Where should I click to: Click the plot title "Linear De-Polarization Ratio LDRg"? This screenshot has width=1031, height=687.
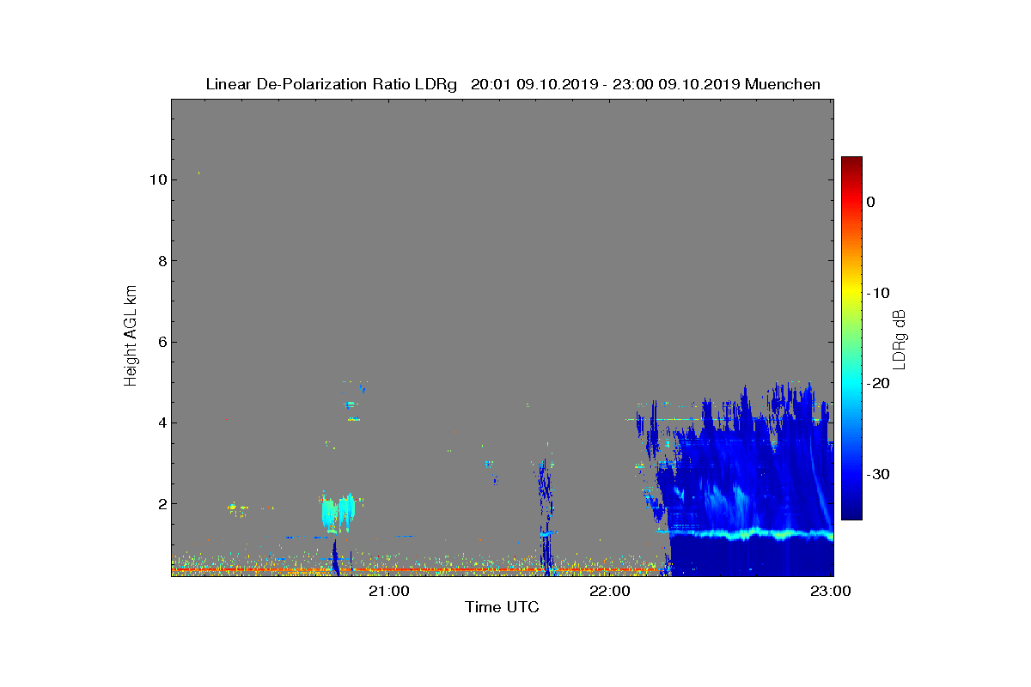click(x=332, y=84)
